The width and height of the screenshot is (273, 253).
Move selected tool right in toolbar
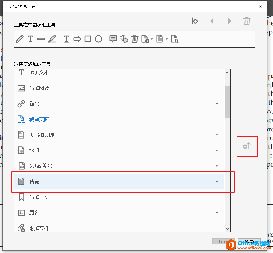(x=229, y=21)
